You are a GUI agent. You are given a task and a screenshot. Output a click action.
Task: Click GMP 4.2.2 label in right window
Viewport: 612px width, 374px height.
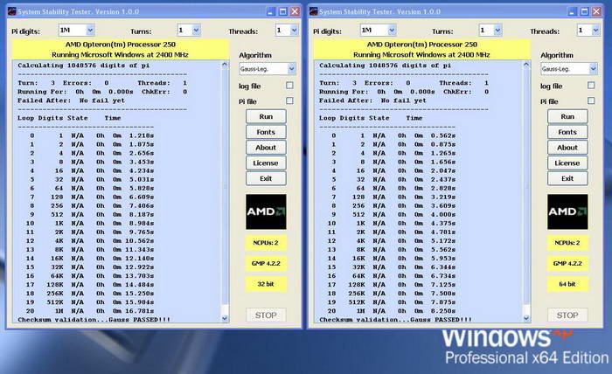[567, 263]
